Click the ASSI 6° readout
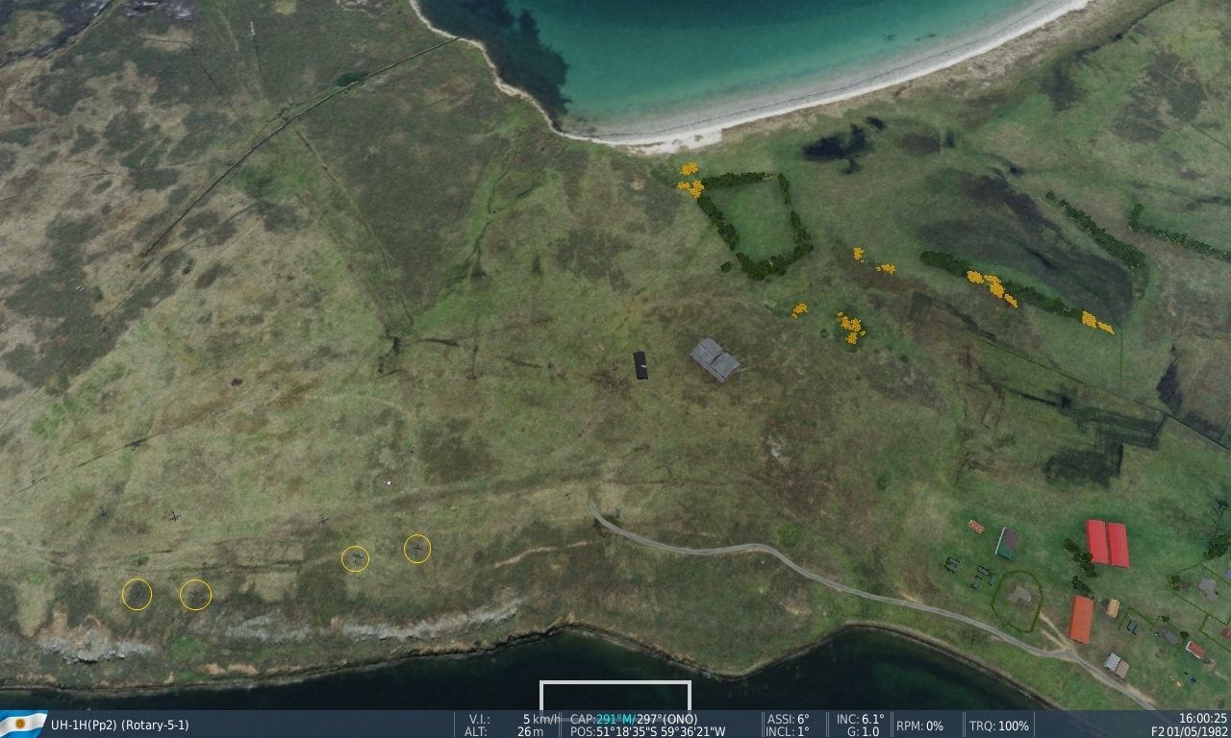The height and width of the screenshot is (738, 1231). (x=789, y=719)
